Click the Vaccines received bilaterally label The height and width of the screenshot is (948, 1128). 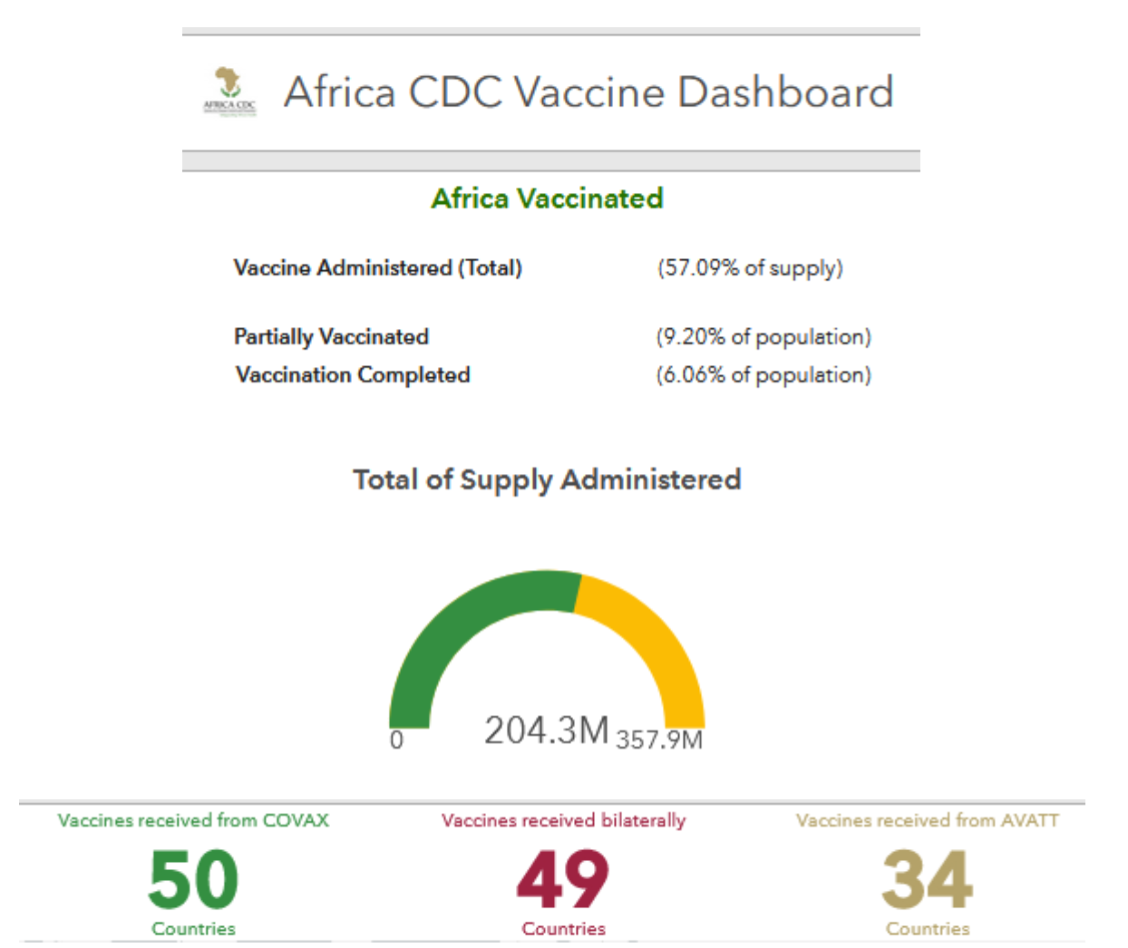pos(563,821)
